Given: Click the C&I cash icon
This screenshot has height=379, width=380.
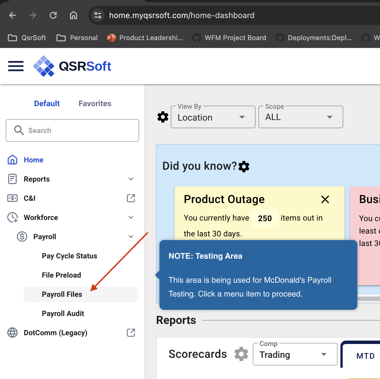Looking at the screenshot, I should click(12, 198).
